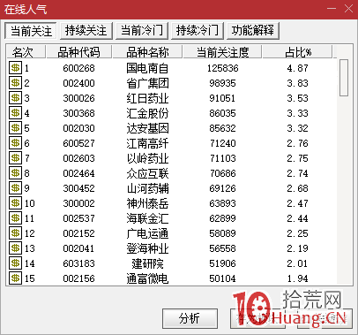Select stock code 600268

pos(78,68)
